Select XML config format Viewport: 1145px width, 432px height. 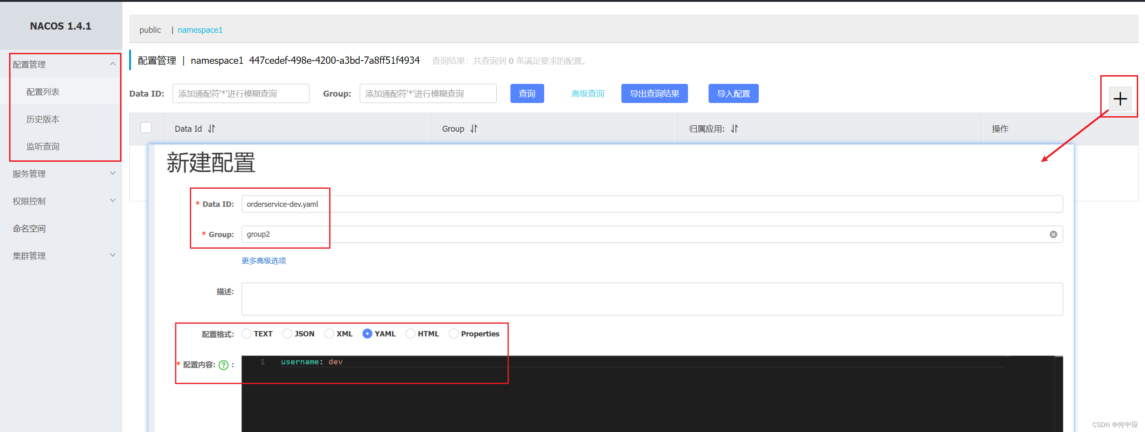(x=329, y=334)
